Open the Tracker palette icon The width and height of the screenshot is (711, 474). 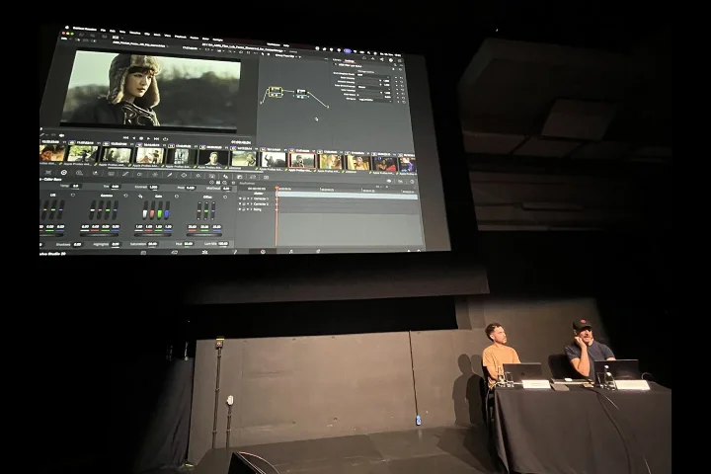(x=198, y=176)
